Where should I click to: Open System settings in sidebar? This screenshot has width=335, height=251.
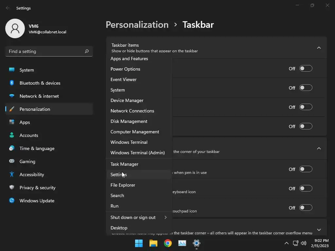(x=49, y=70)
